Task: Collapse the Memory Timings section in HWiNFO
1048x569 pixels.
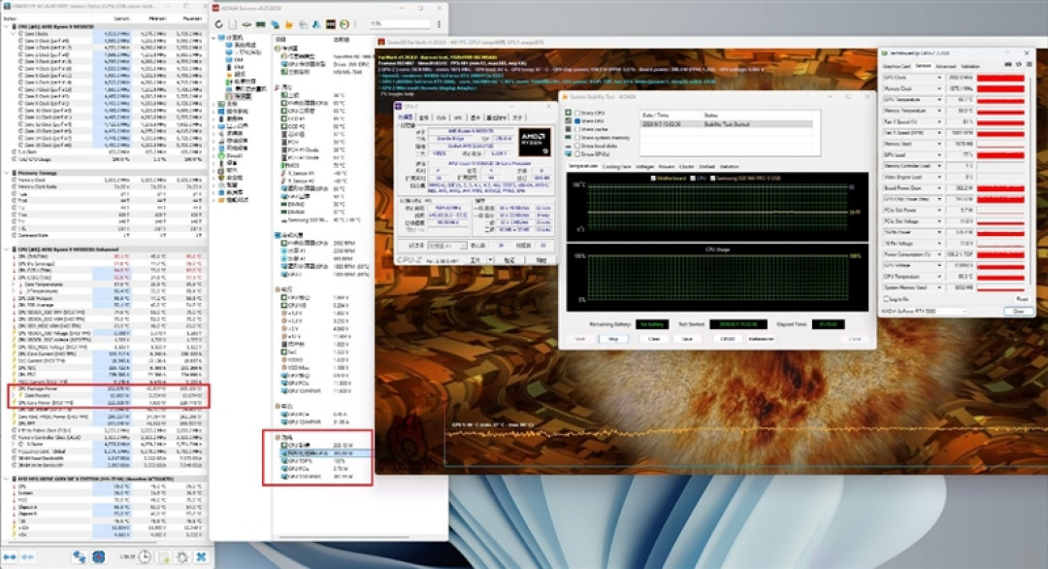Action: pyautogui.click(x=6, y=173)
